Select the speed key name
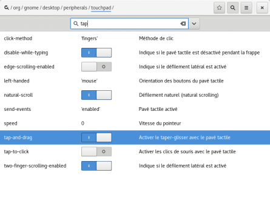270x218 pixels. pyautogui.click(x=10, y=124)
